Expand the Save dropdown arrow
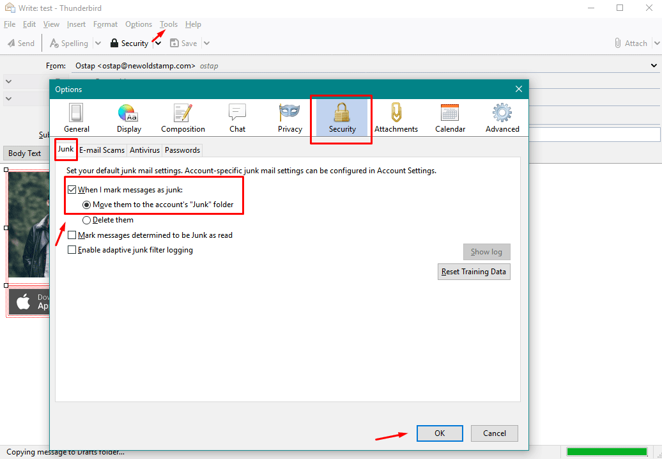The height and width of the screenshot is (459, 662). [206, 43]
